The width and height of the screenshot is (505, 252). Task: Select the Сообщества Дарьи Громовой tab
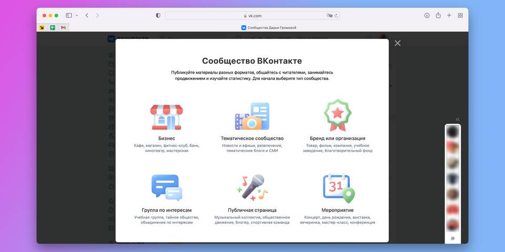pos(269,28)
